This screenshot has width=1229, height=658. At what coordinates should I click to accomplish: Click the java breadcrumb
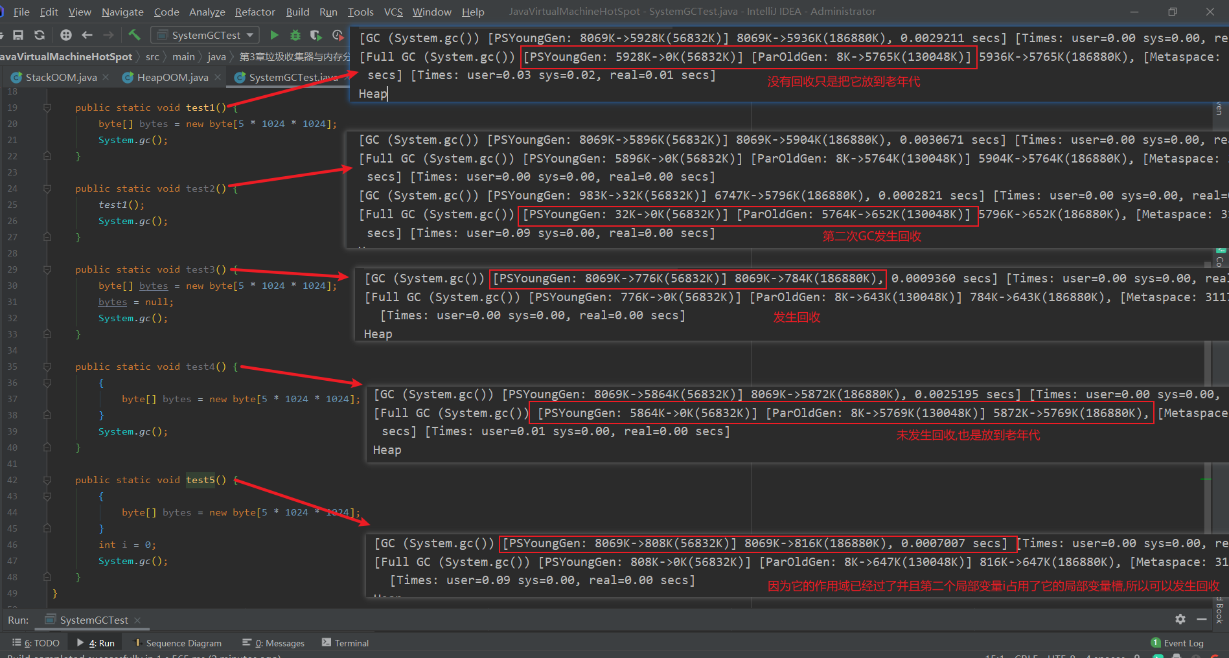pyautogui.click(x=216, y=57)
